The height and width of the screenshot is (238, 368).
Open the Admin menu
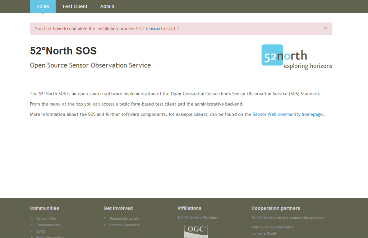click(x=107, y=6)
